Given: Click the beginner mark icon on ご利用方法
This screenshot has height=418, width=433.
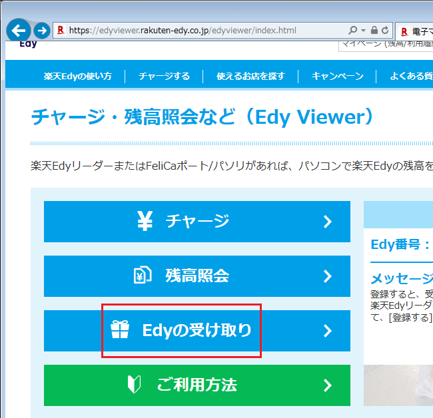Looking at the screenshot, I should click(134, 384).
